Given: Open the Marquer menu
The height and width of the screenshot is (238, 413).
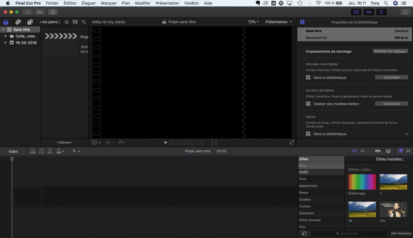Looking at the screenshot, I should (109, 3).
